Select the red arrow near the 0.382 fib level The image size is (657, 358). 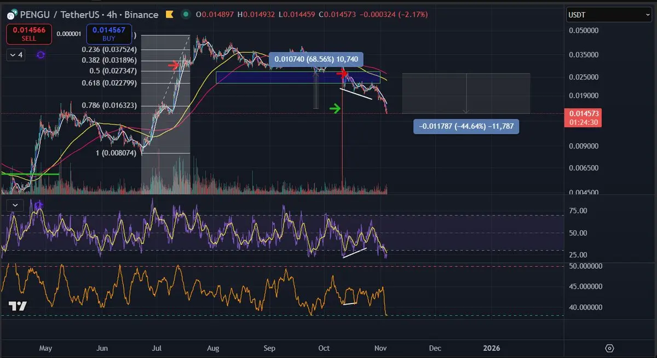(x=174, y=65)
